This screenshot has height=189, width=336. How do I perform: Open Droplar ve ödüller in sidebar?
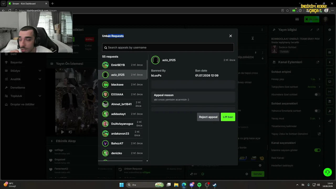[23, 104]
